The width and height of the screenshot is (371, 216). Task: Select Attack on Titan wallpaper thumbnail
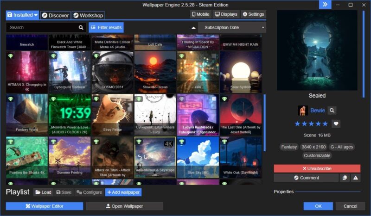(x=112, y=157)
